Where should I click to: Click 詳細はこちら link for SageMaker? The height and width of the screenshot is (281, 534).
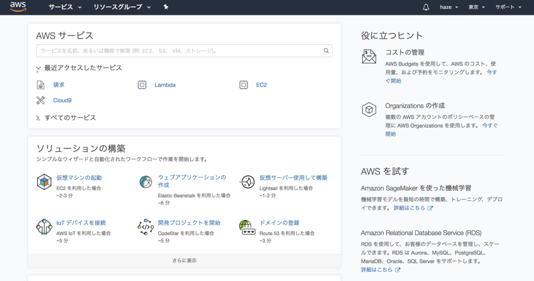tap(409, 208)
